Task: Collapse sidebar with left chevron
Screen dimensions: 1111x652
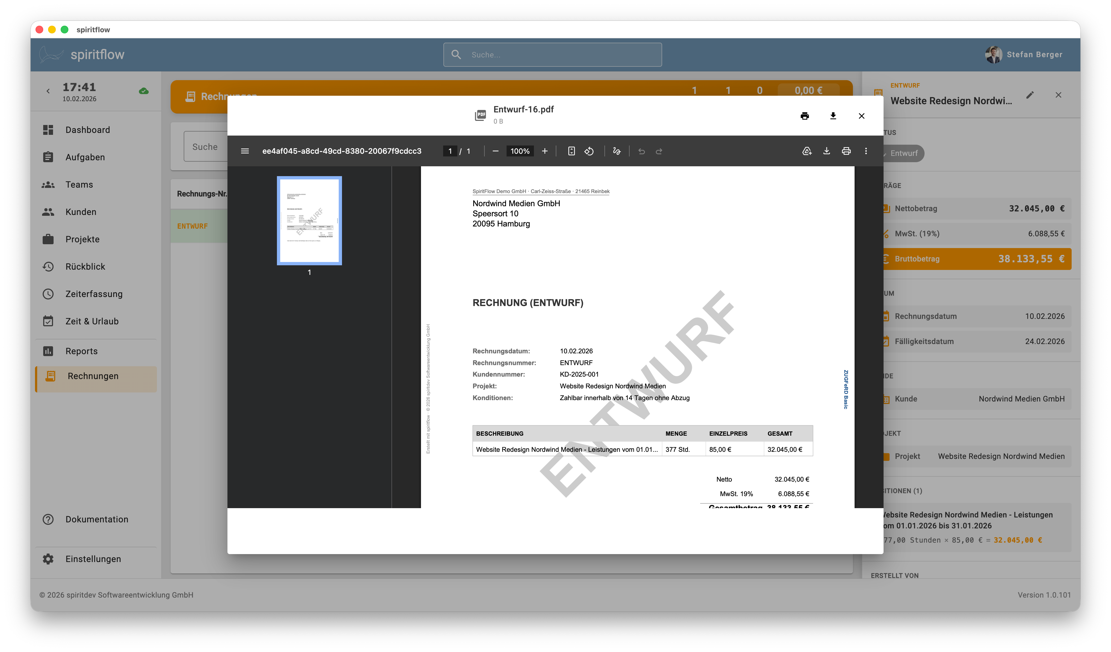Action: click(48, 91)
